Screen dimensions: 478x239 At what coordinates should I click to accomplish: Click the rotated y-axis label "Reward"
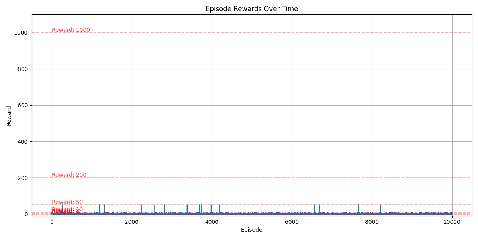pos(9,116)
